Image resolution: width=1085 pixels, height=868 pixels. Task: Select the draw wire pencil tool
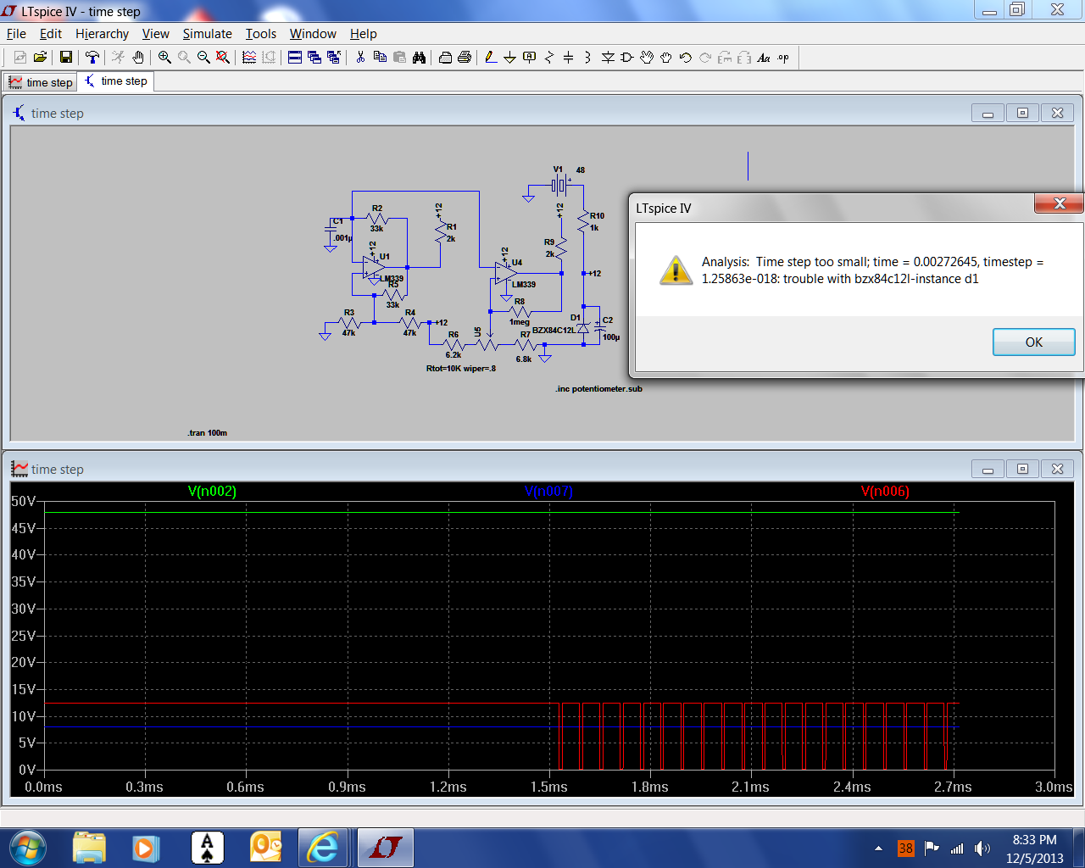click(x=491, y=58)
